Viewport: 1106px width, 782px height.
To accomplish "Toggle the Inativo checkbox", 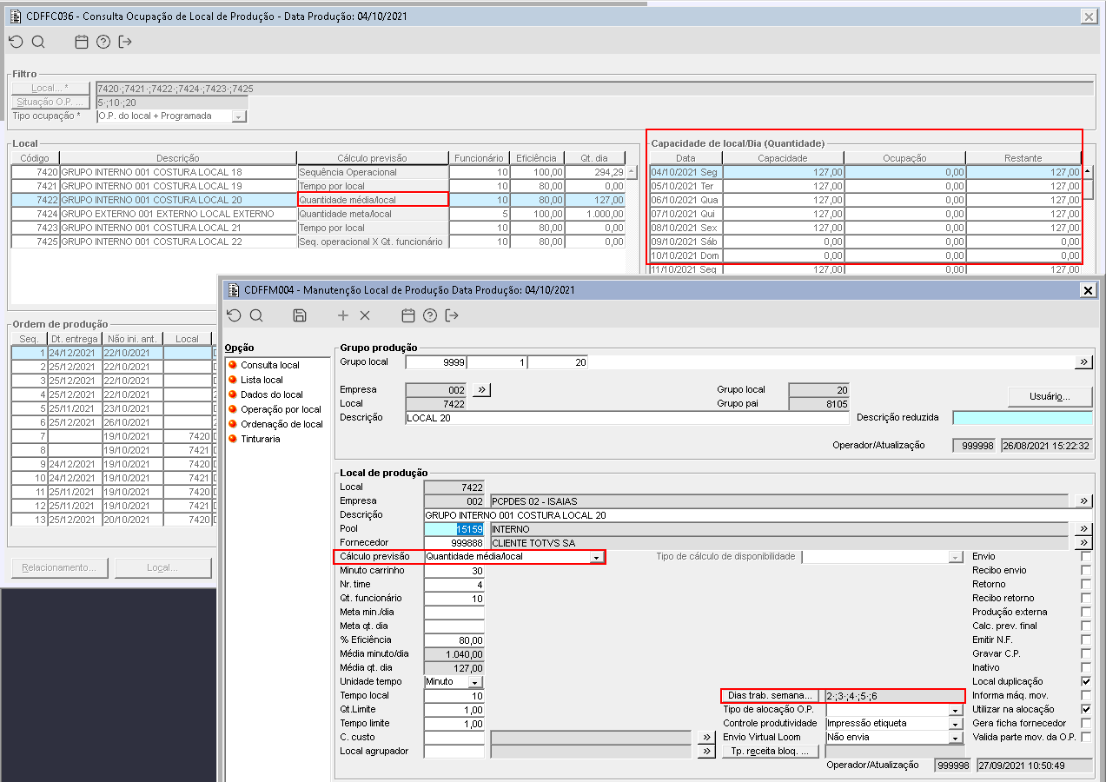I will point(1086,667).
